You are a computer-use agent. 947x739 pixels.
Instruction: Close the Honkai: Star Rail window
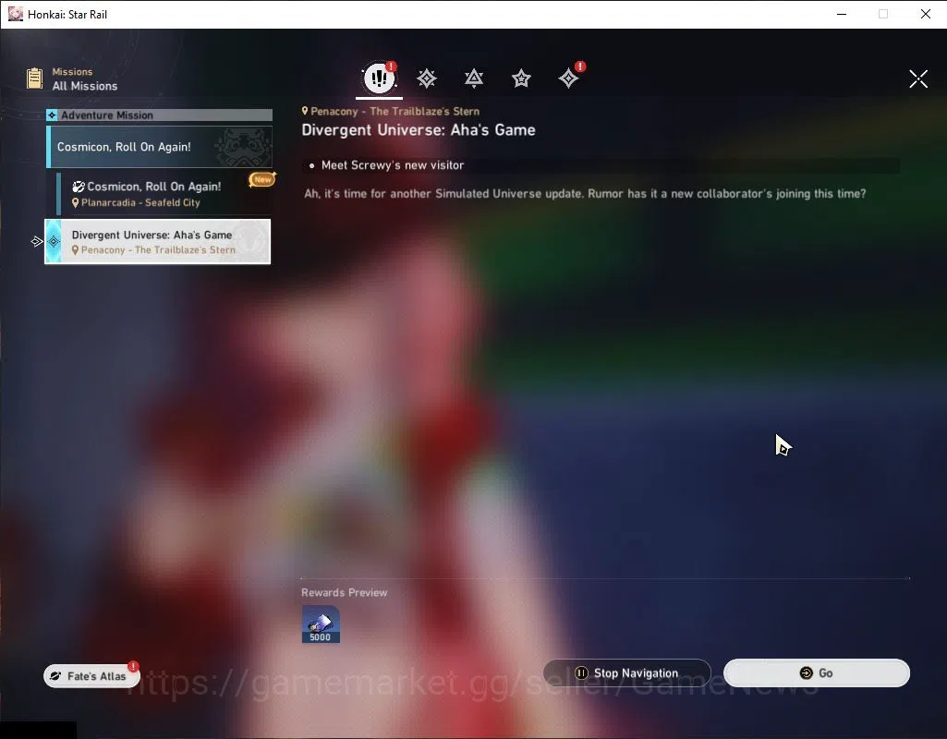click(925, 14)
